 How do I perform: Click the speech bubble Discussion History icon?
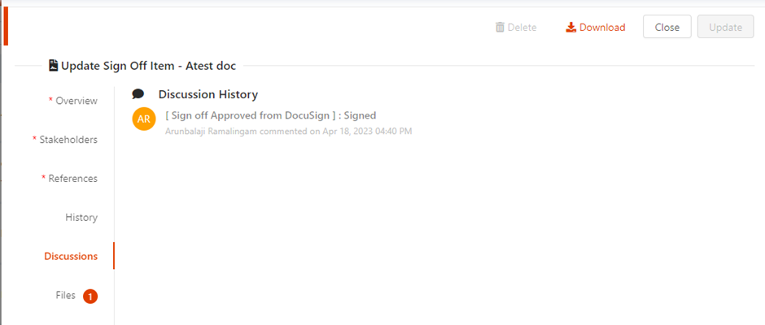138,94
